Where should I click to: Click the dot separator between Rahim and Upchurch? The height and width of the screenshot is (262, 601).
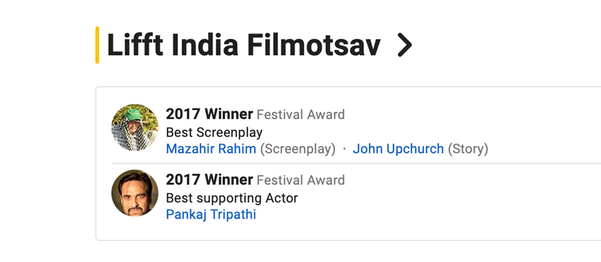point(344,149)
